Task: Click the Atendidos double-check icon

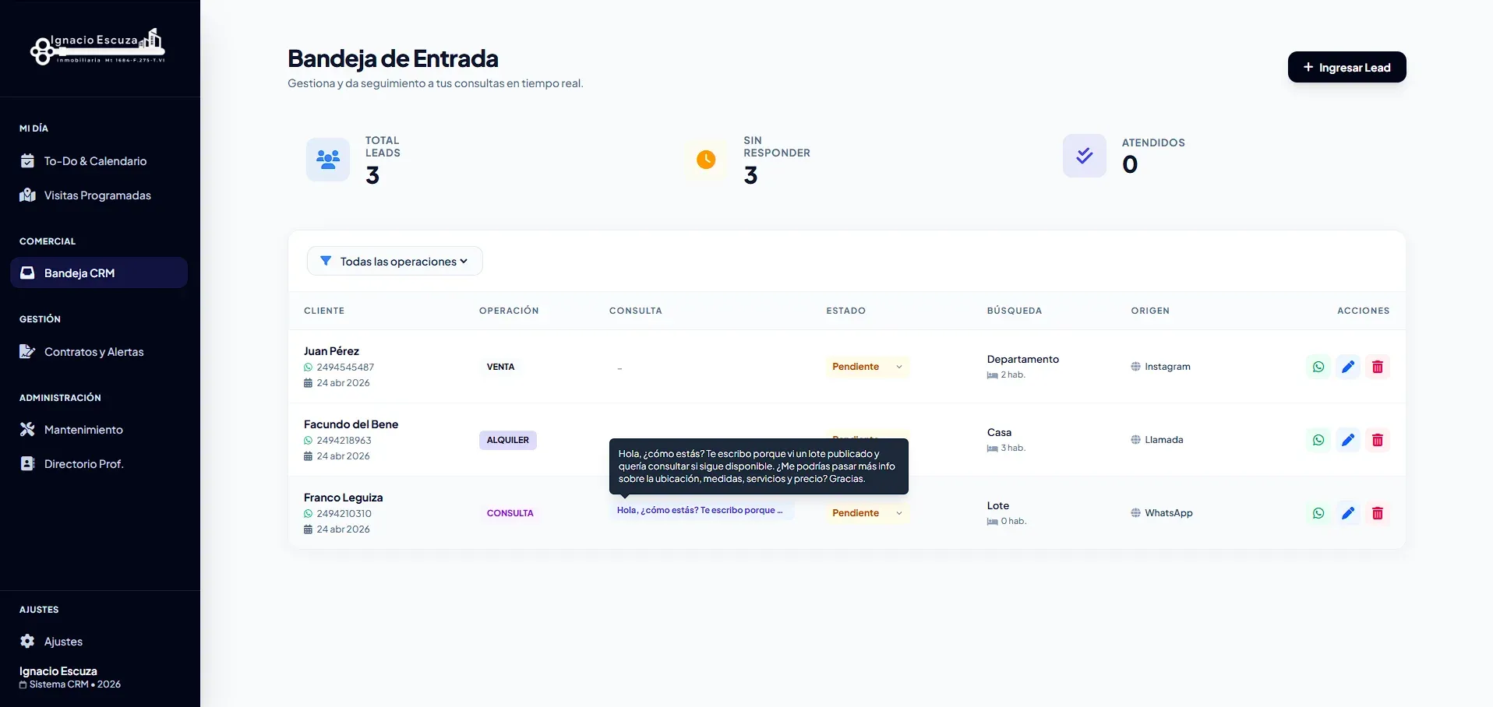Action: tap(1085, 156)
